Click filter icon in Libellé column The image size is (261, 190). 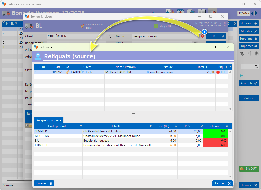coord(150,126)
